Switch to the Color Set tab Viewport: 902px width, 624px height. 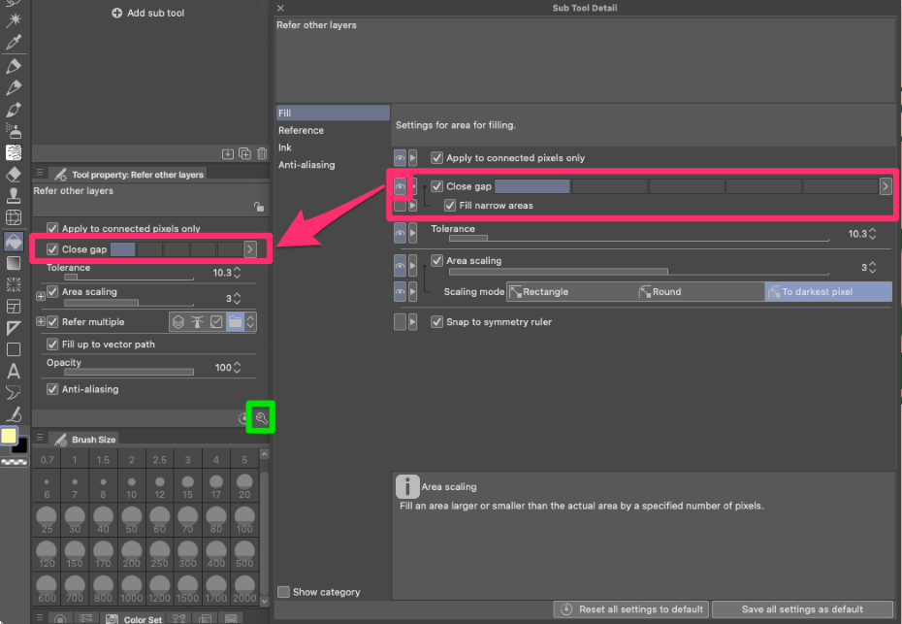[x=135, y=619]
